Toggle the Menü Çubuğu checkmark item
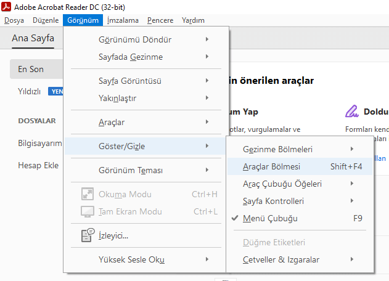 (x=300, y=218)
